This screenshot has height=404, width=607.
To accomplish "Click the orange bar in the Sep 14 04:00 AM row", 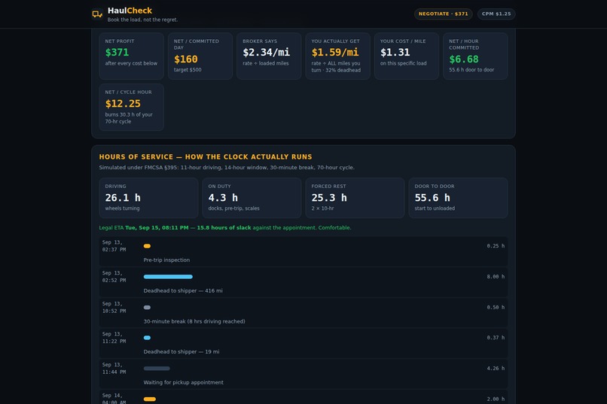I will tap(150, 399).
